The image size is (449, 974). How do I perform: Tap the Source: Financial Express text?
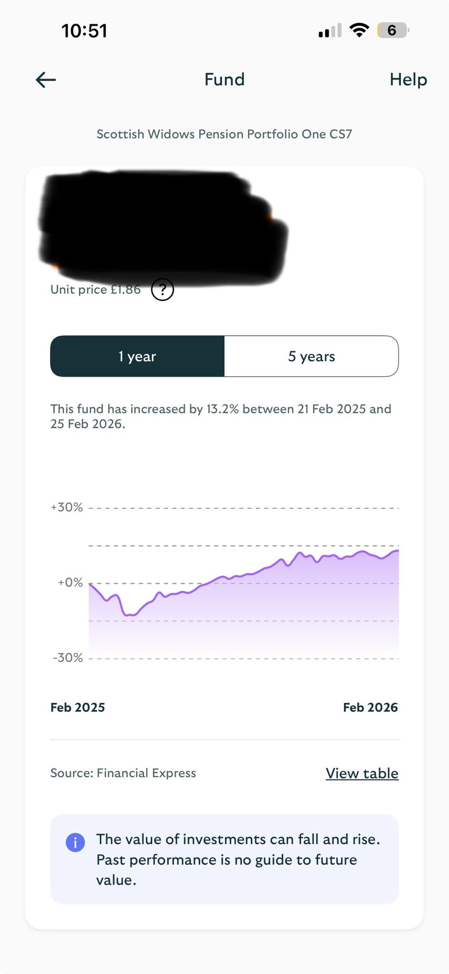pyautogui.click(x=123, y=773)
